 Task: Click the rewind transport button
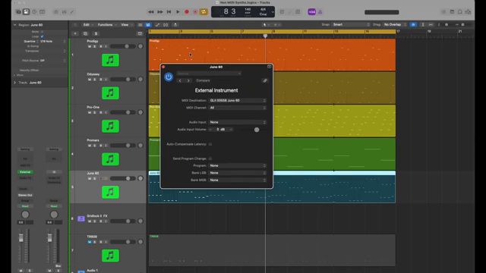point(151,12)
